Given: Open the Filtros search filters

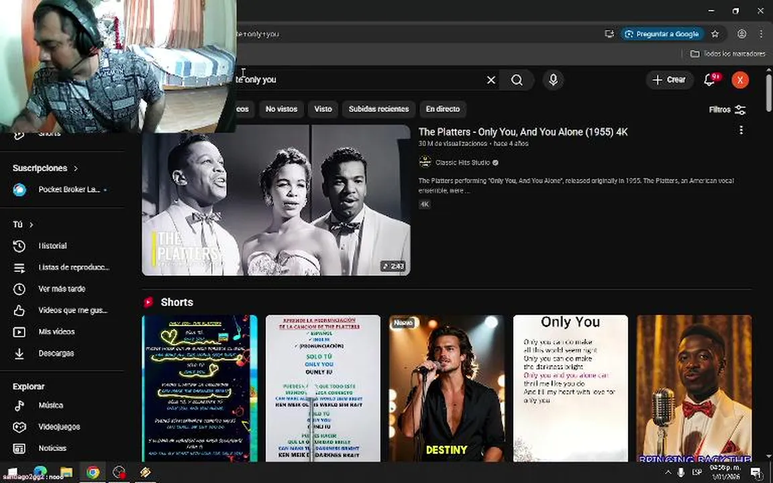Looking at the screenshot, I should [727, 110].
